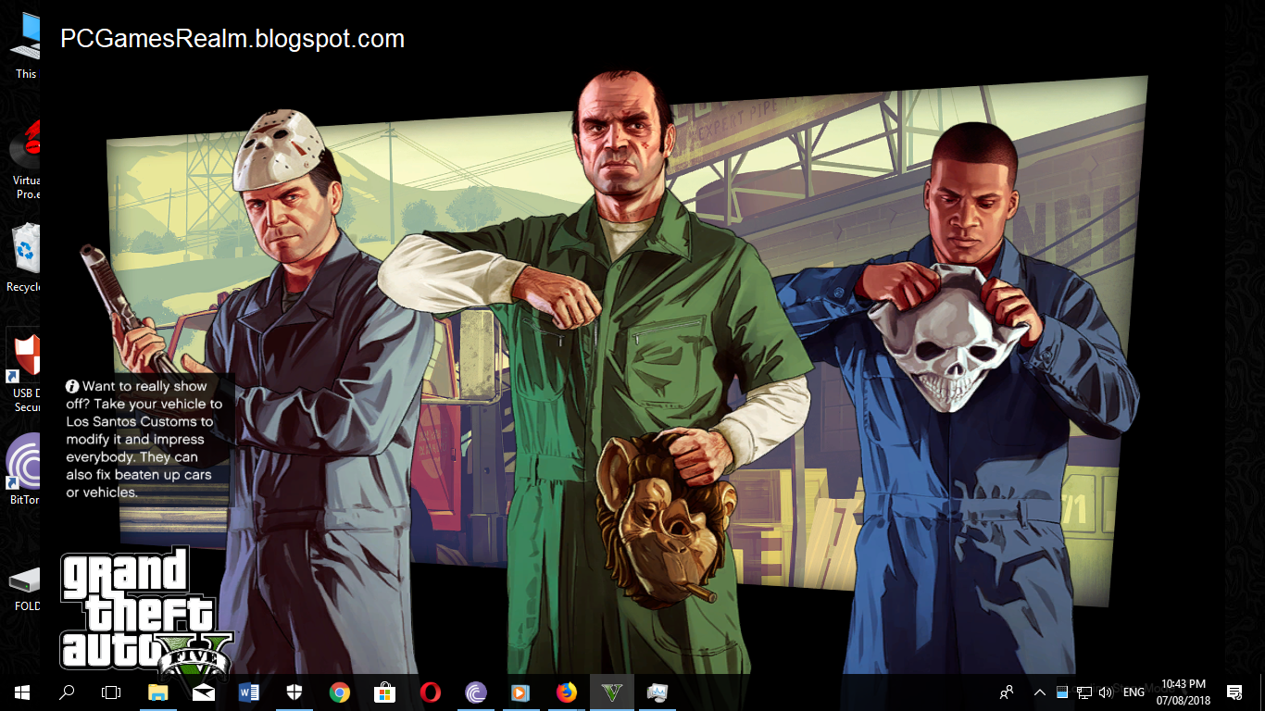This screenshot has width=1265, height=711.
Task: Switch to BitTorrent in the taskbar
Action: (x=476, y=692)
